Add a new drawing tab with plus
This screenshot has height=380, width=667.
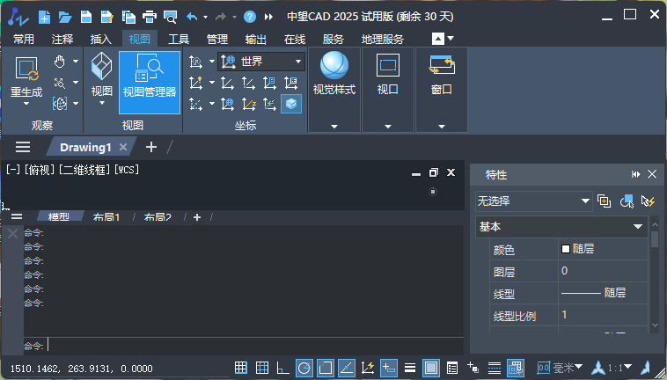pyautogui.click(x=151, y=147)
